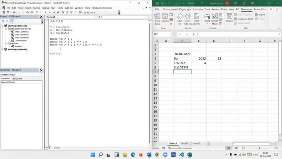Undo last action in Excel title bar
This screenshot has height=159, width=282.
[x=163, y=3]
